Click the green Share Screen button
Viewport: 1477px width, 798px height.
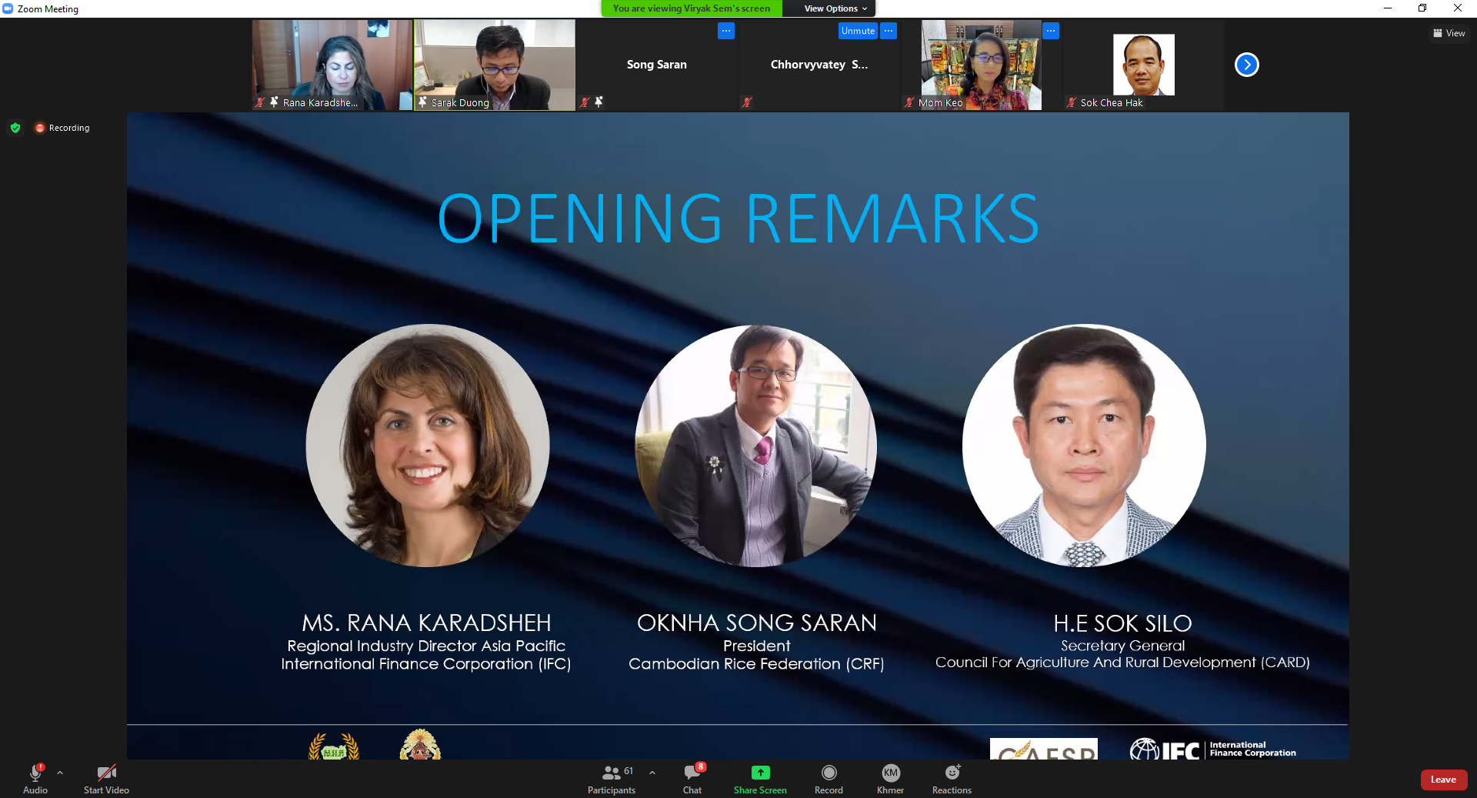[x=760, y=778]
